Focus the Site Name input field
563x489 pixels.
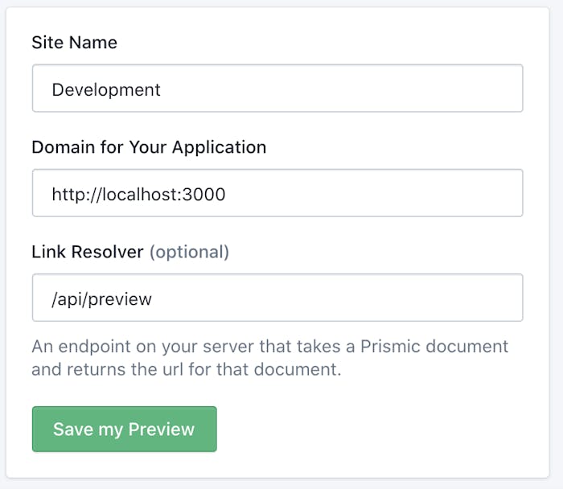pyautogui.click(x=277, y=88)
